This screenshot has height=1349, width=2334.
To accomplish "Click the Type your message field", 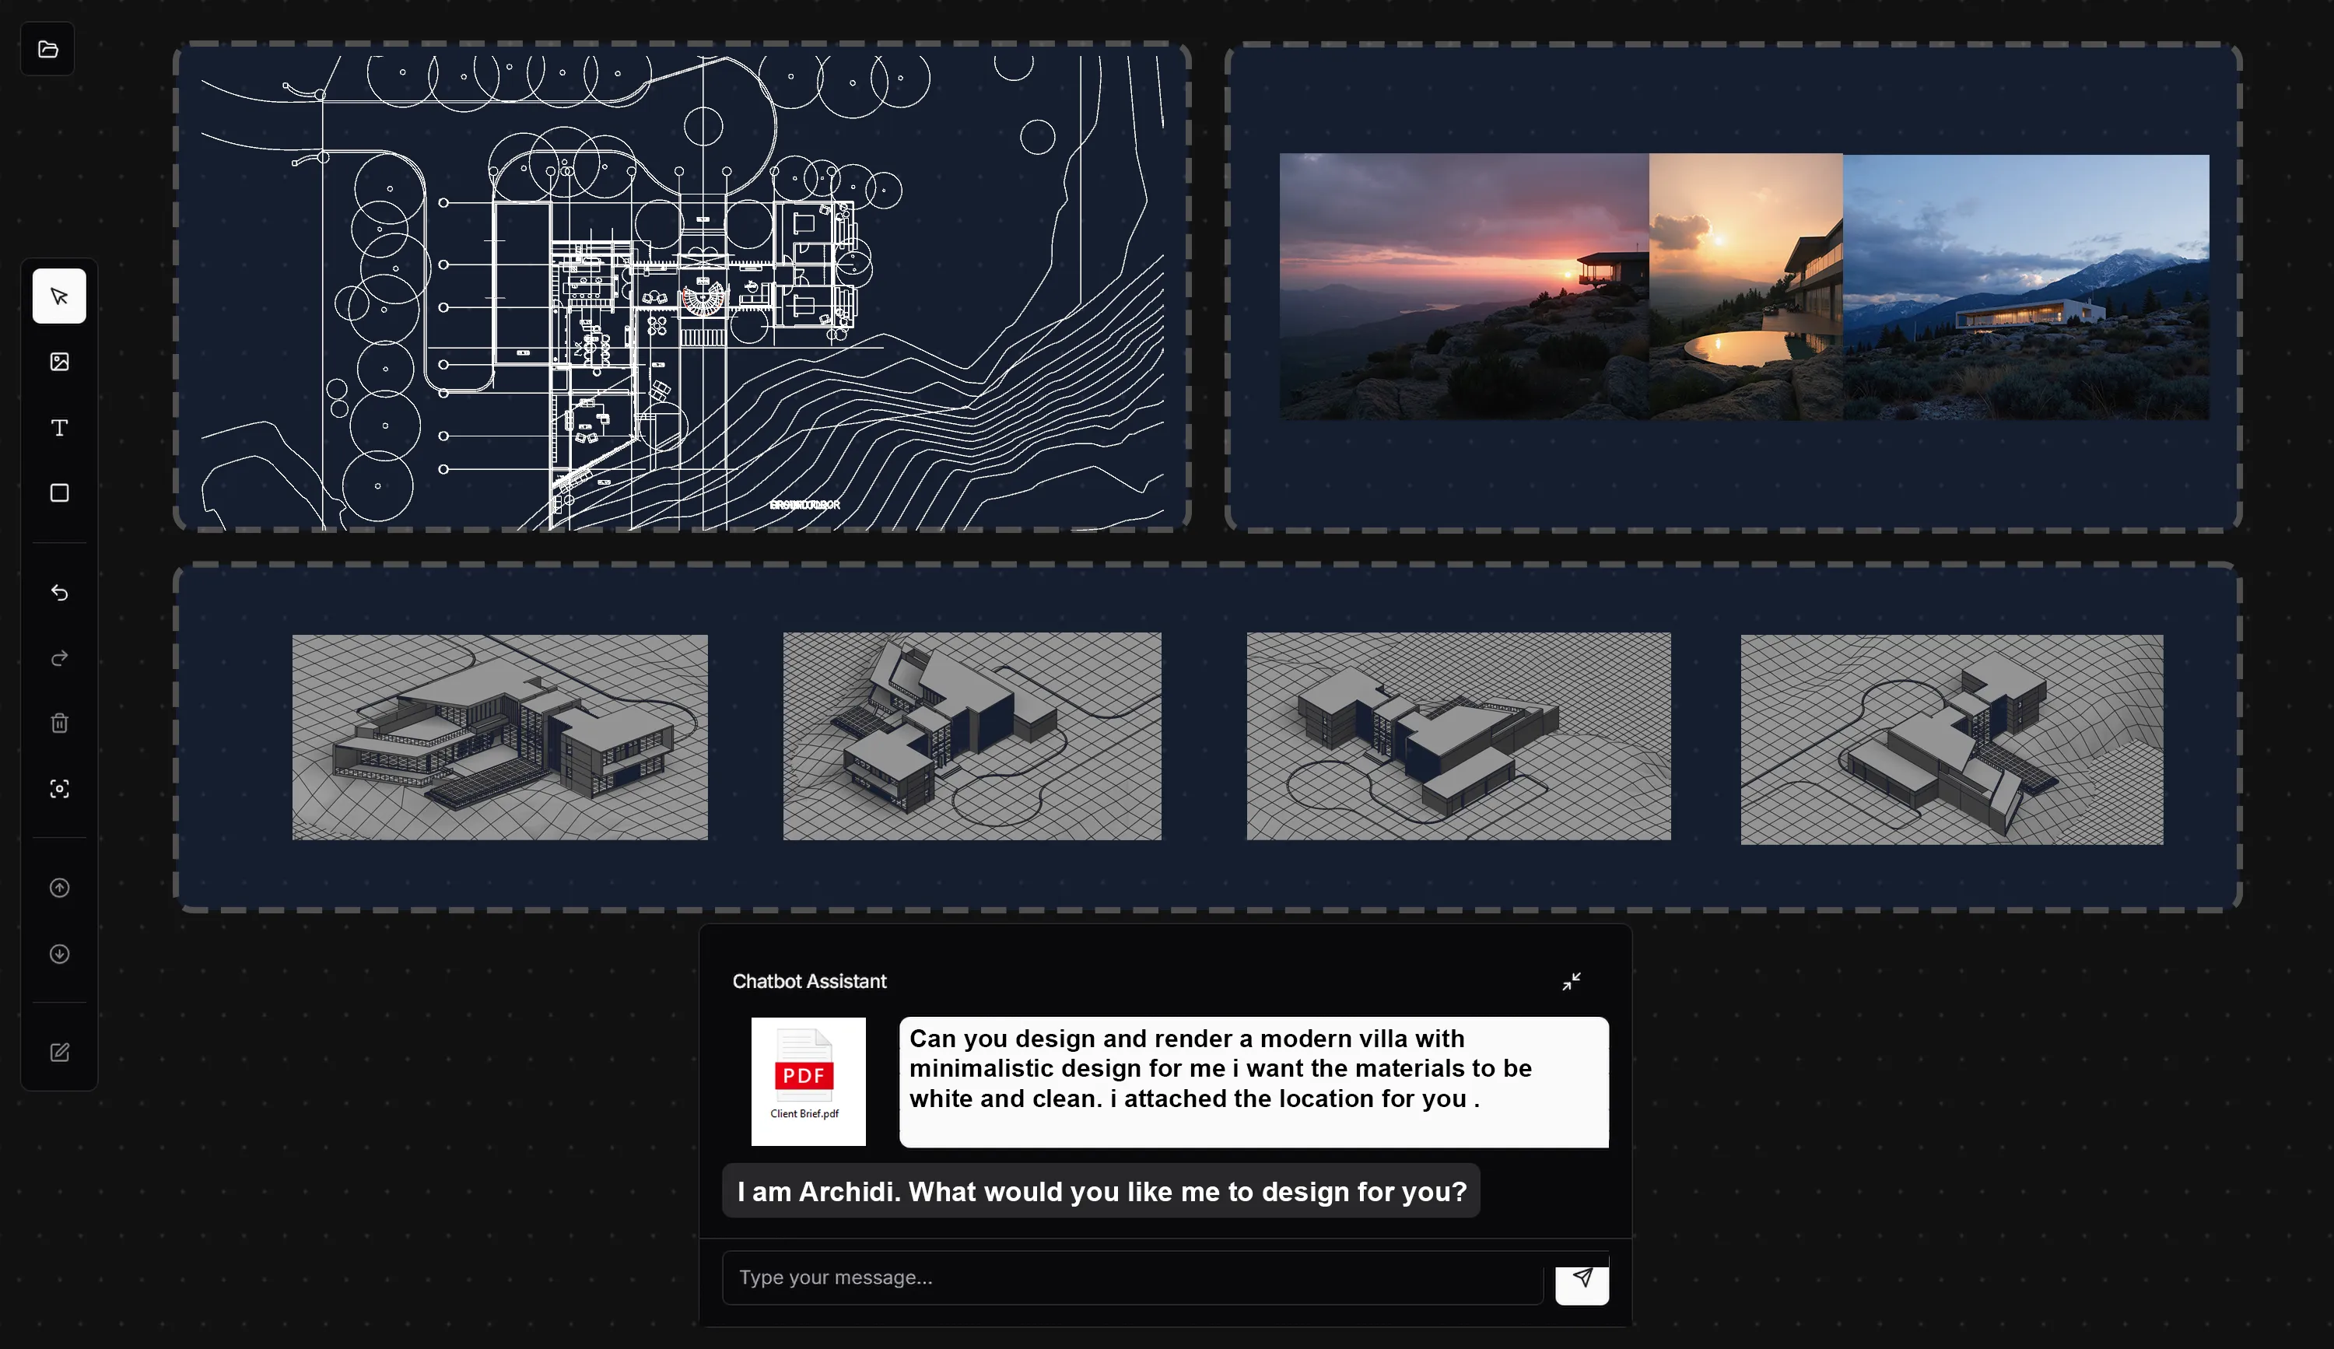I will coord(1132,1277).
